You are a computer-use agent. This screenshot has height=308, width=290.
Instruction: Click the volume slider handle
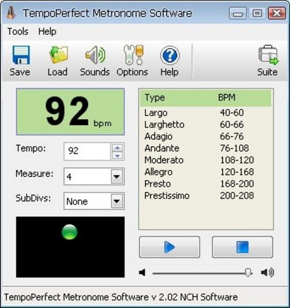click(248, 273)
